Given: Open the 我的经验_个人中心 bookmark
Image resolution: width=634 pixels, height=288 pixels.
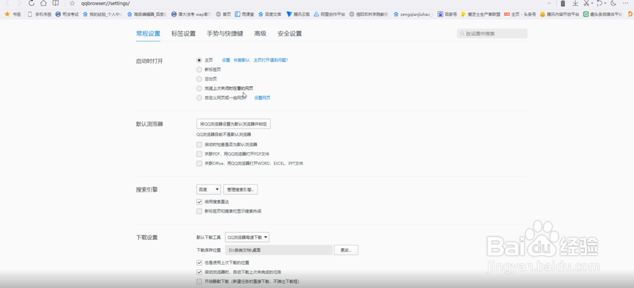Looking at the screenshot, I should click(102, 14).
